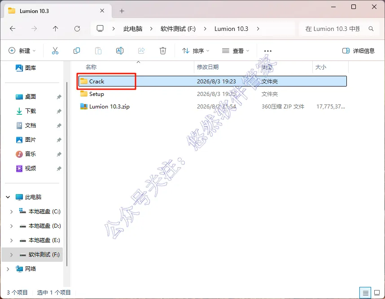Image resolution: width=385 pixels, height=299 pixels.
Task: Select the file name Lumion 10.3.zip
Action: click(109, 107)
